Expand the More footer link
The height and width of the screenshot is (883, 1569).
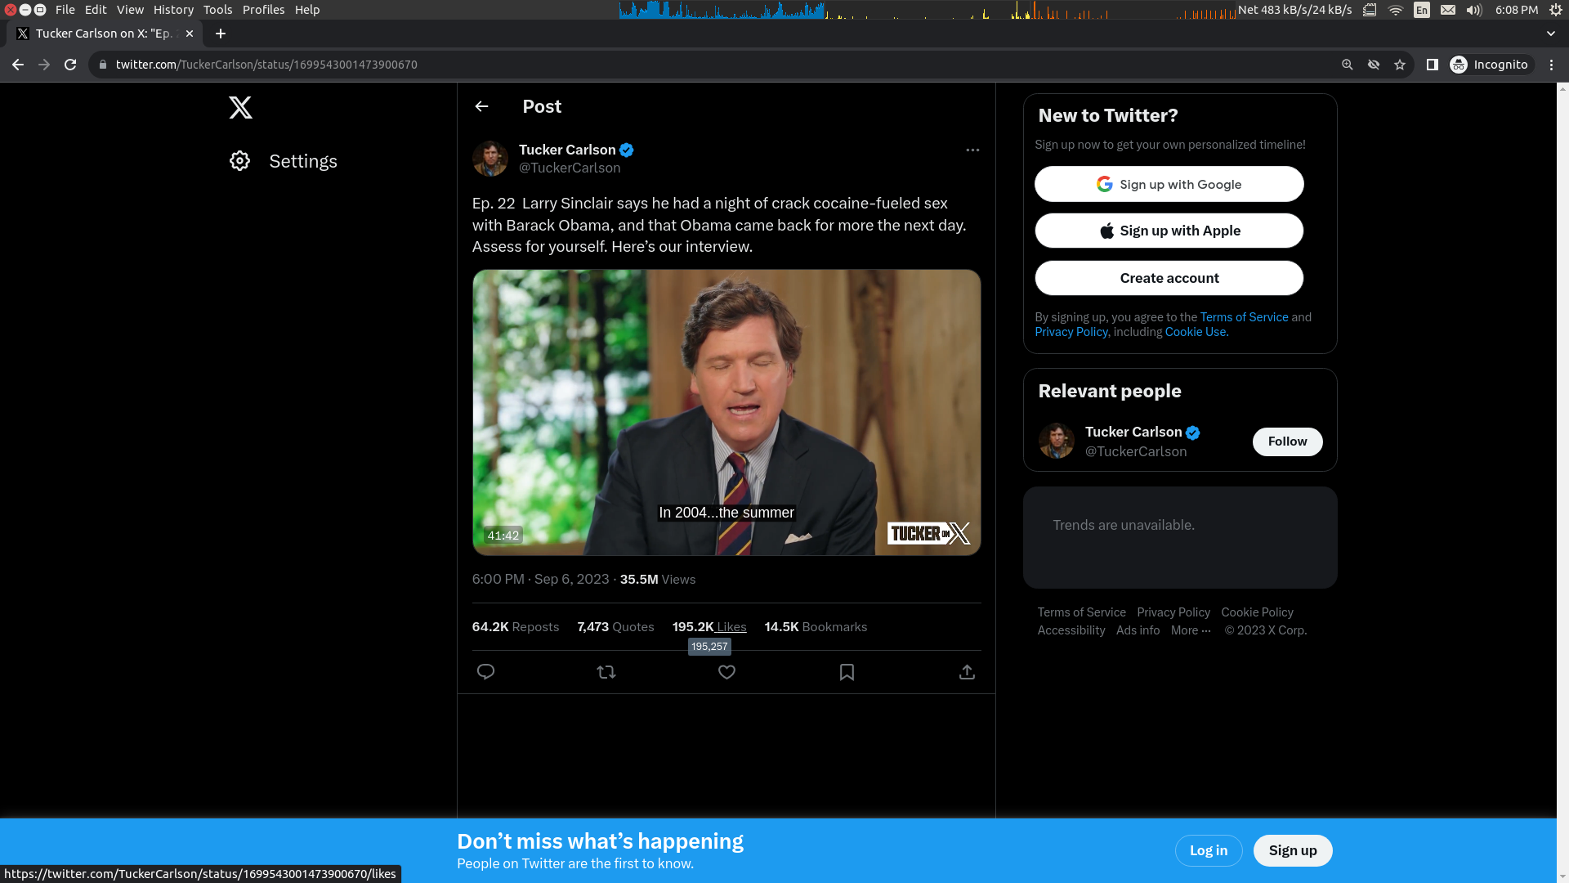1191,630
